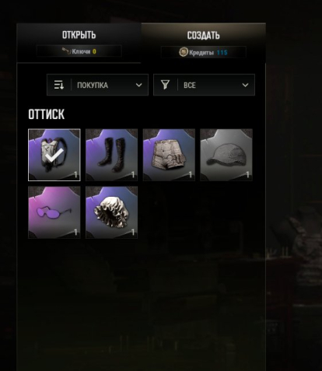Screen dimensions: 322x371
Task: Select the purple sunglasses item
Action: pos(54,212)
